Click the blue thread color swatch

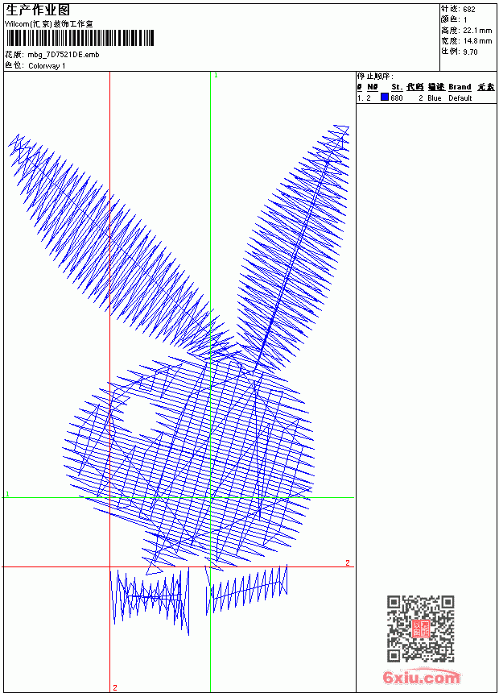point(385,98)
